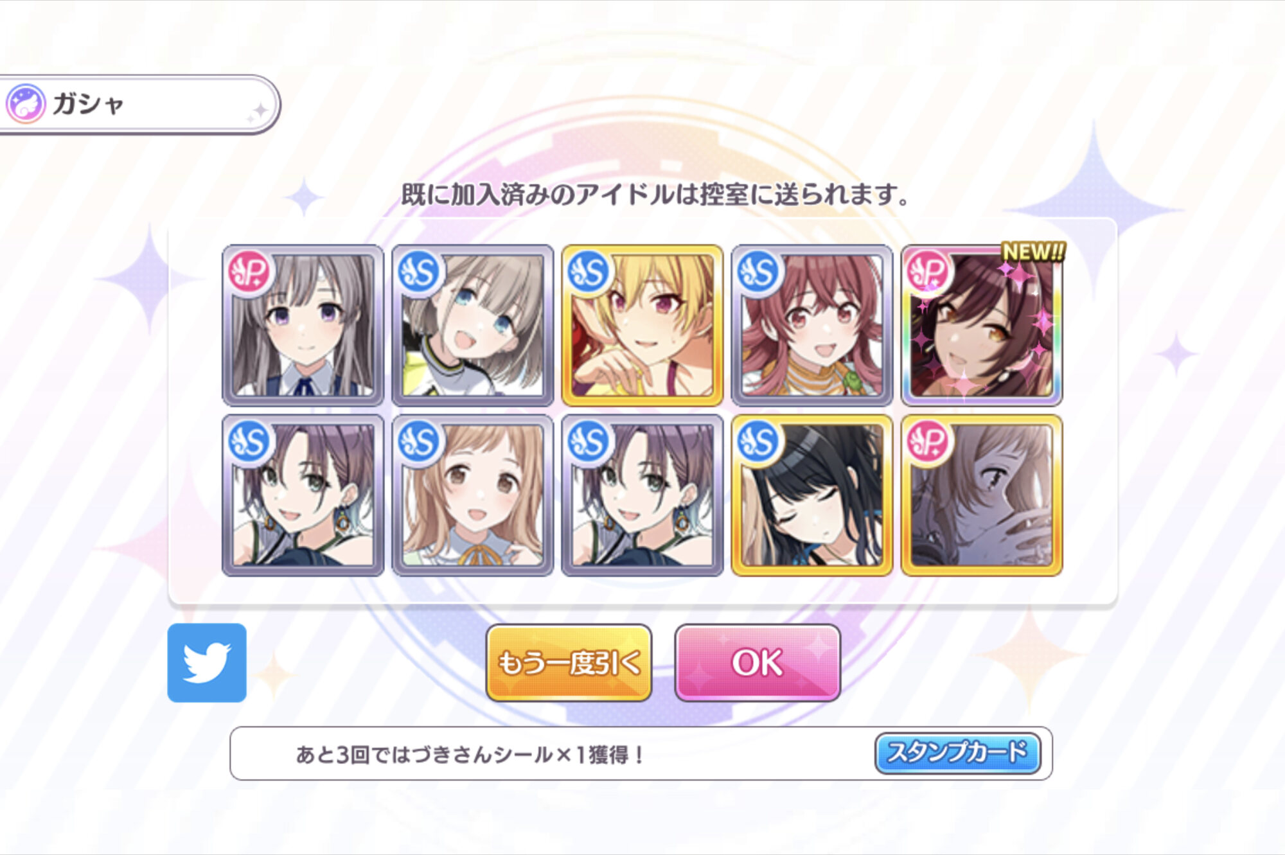1285x855 pixels.
Task: View the NEW!! brown-haired idol card
Action: [x=981, y=326]
